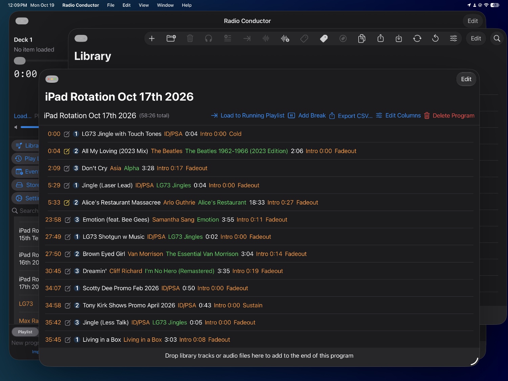
Task: Click the edit icon on Alice's Restaurant Massacree row
Action: click(67, 203)
